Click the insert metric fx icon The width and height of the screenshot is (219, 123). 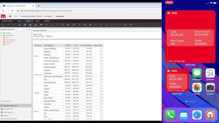click(x=79, y=25)
